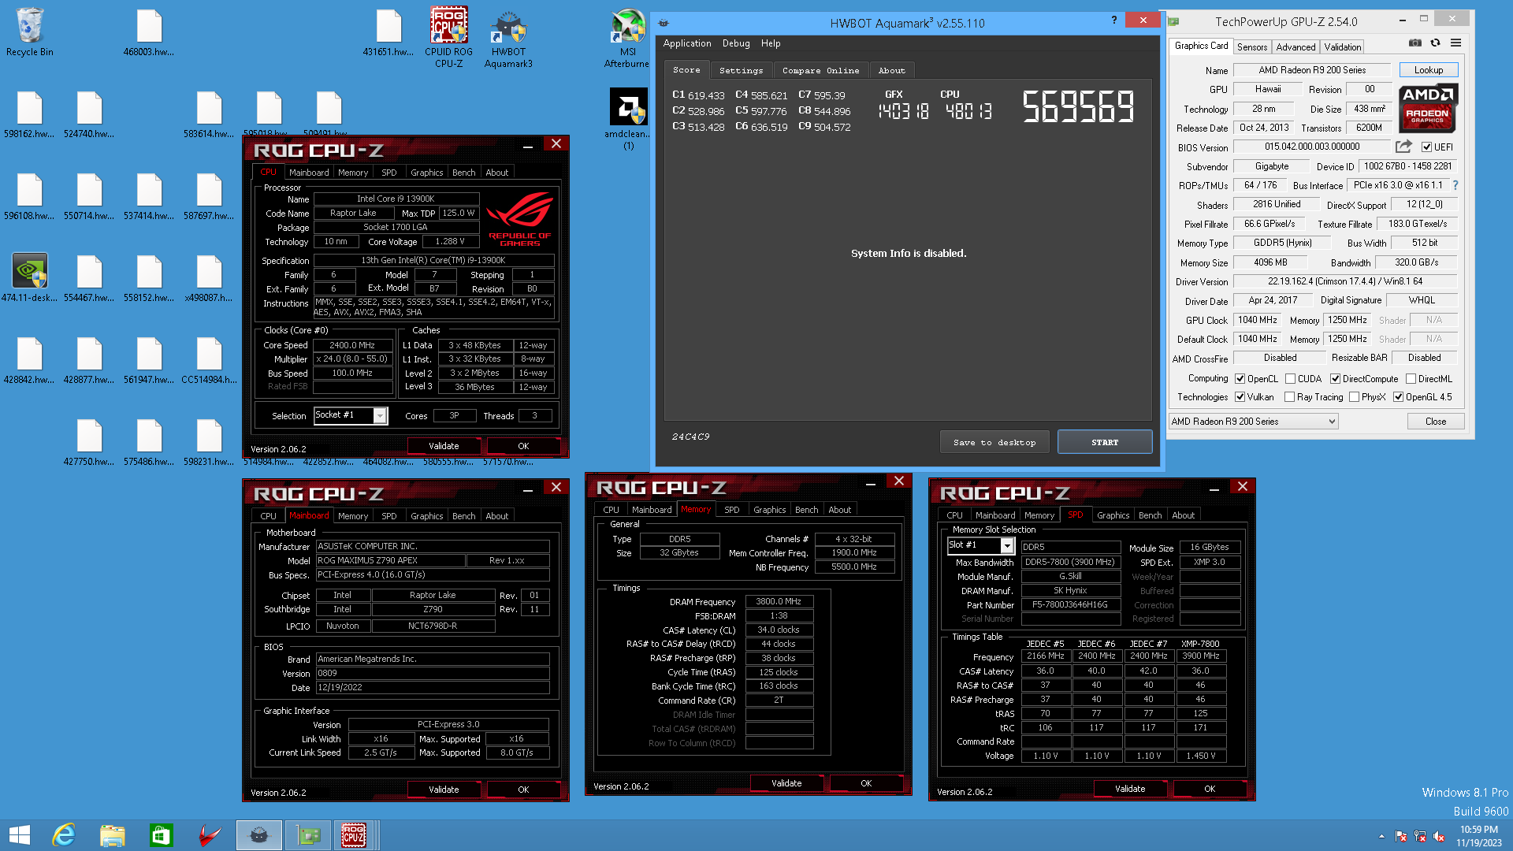The image size is (1513, 851).
Task: Click OK in the SPD CPU-Z window
Action: tap(1210, 789)
